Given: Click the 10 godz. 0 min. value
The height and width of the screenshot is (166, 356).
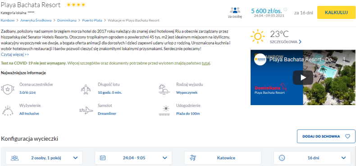Looking at the screenshot, I should point(110,92).
